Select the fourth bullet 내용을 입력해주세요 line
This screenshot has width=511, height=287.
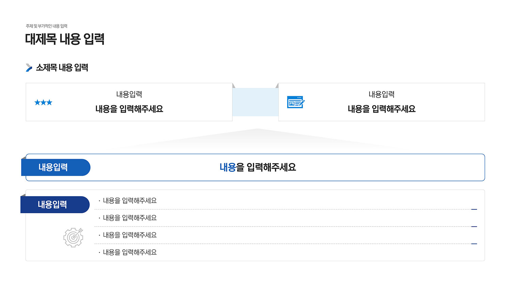(128, 252)
